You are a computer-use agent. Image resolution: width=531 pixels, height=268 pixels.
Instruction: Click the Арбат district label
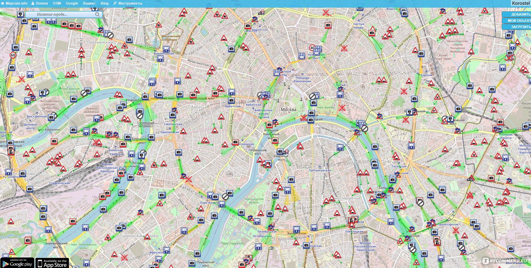197,107
